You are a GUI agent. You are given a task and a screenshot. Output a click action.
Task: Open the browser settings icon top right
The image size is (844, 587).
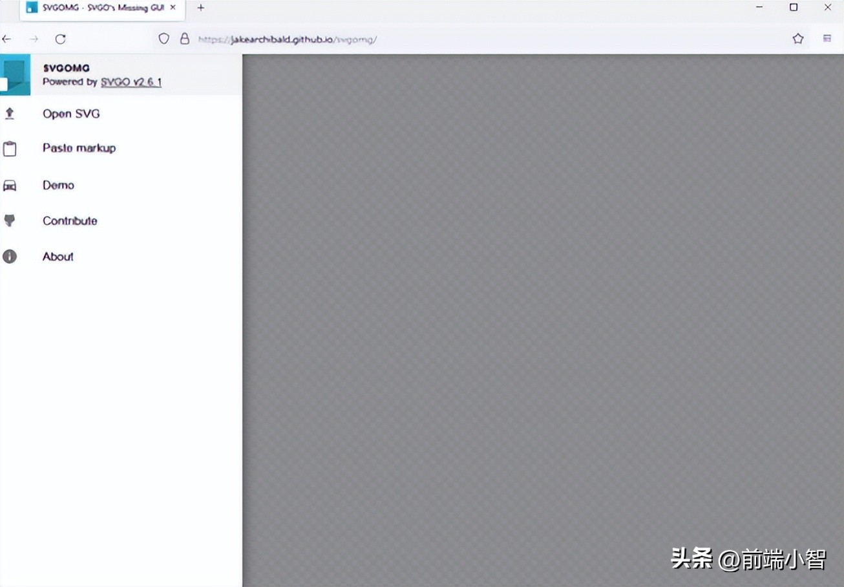pos(827,38)
